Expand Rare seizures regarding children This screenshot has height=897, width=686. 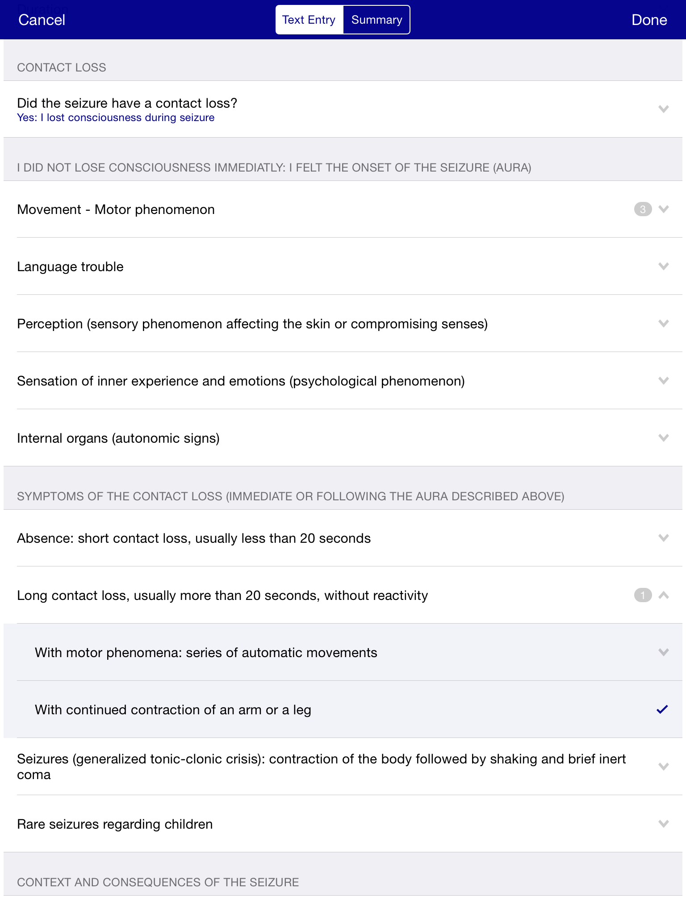point(343,824)
